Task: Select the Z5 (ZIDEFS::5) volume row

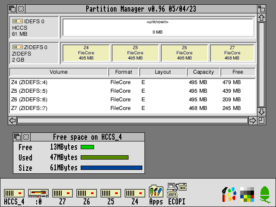Action: tap(132, 91)
